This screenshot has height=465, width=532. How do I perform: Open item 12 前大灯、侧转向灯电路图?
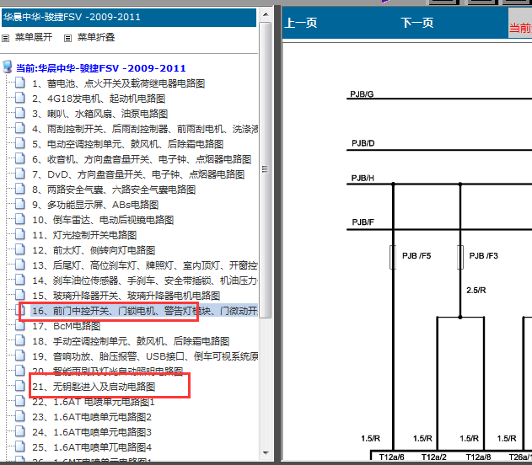click(x=94, y=250)
